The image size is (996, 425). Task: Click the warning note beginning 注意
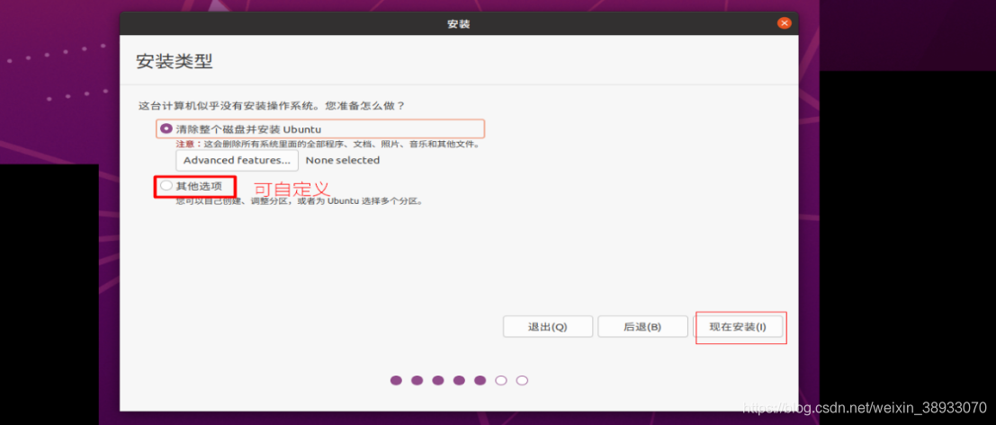pos(328,145)
